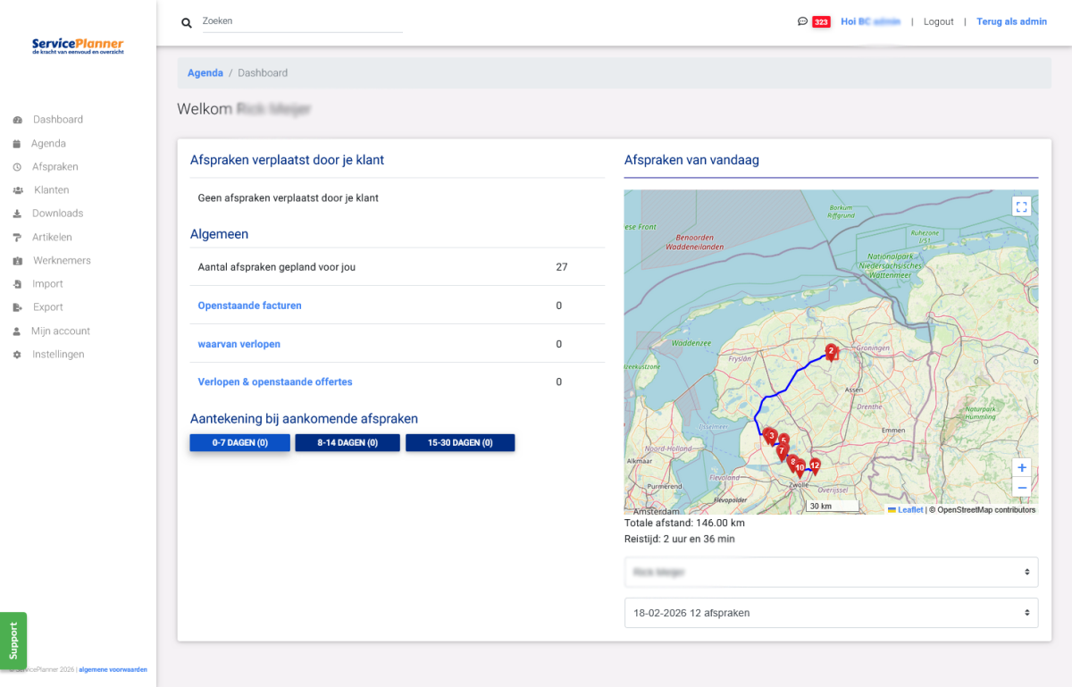Open the messages chat bubble icon
Screen dimensions: 1072x687
(x=802, y=21)
